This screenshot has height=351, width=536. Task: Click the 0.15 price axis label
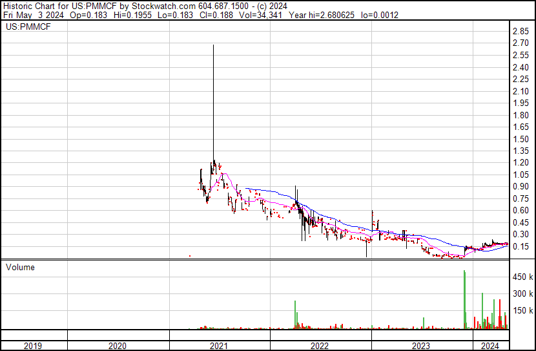(x=521, y=246)
